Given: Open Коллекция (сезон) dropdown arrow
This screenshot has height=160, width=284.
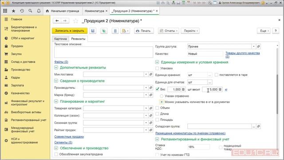Looking at the screenshot, I should (146, 116).
